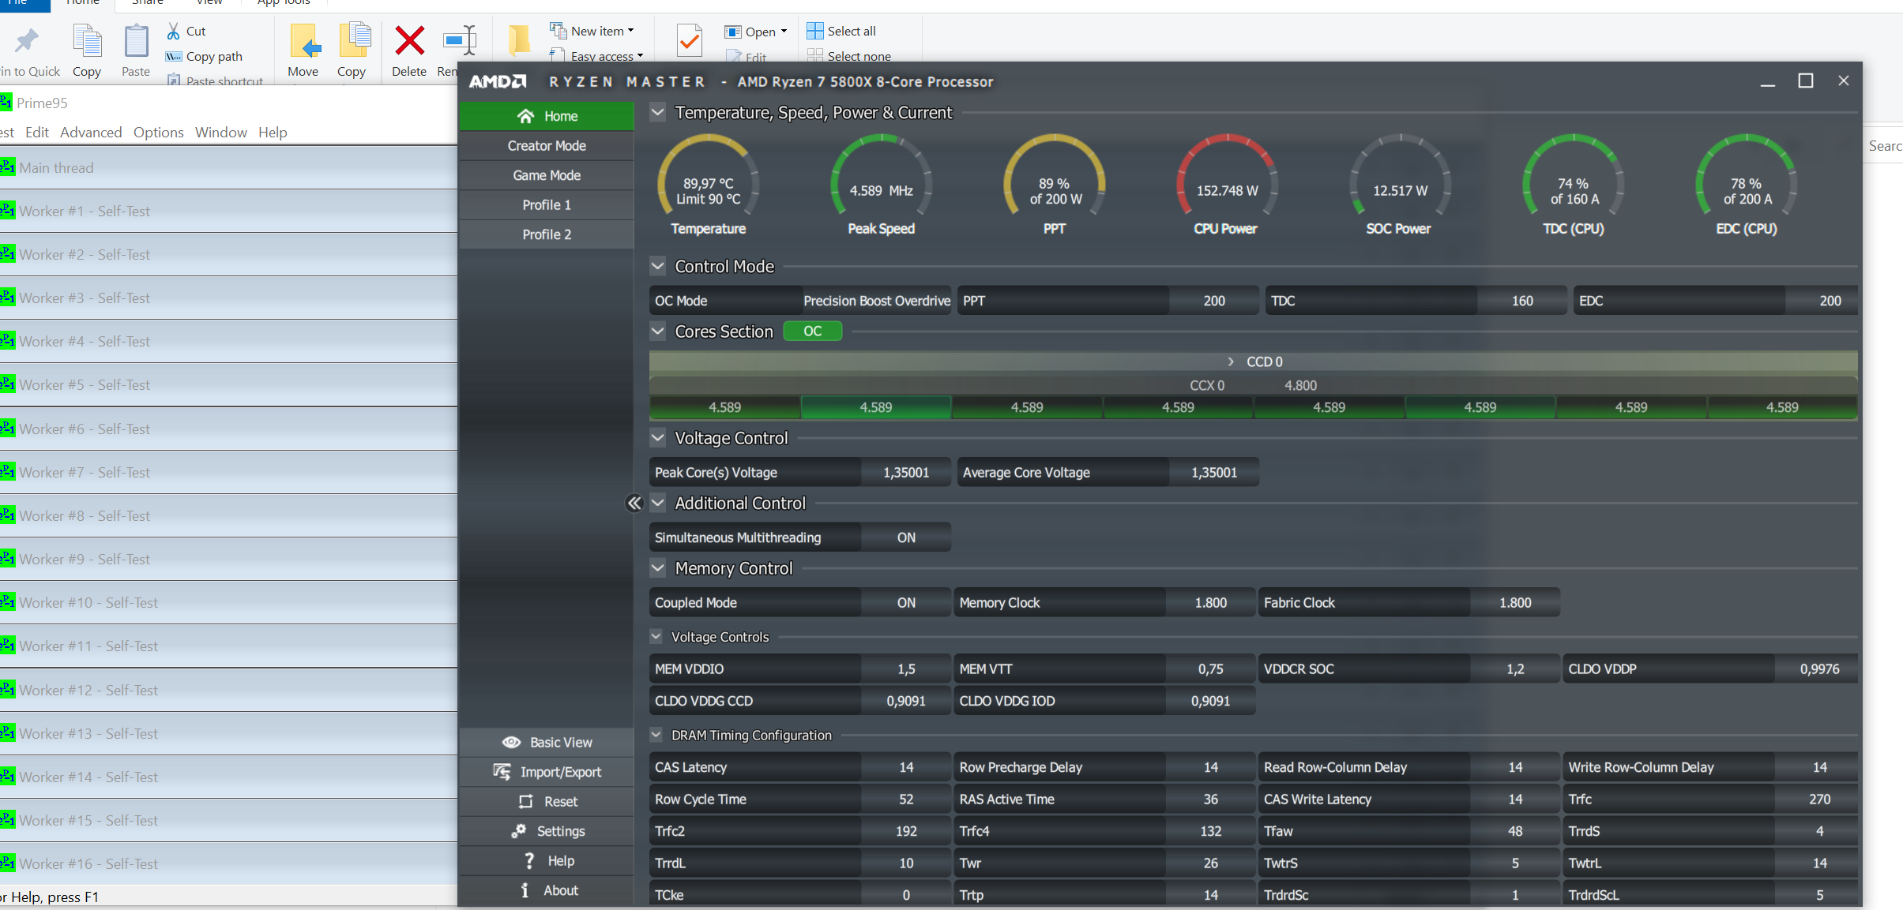
Task: Select the Profile 2 tab
Action: point(547,234)
